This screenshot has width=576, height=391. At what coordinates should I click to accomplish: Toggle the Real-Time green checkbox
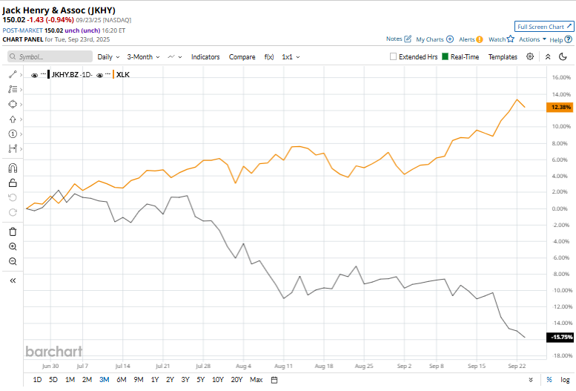(445, 56)
